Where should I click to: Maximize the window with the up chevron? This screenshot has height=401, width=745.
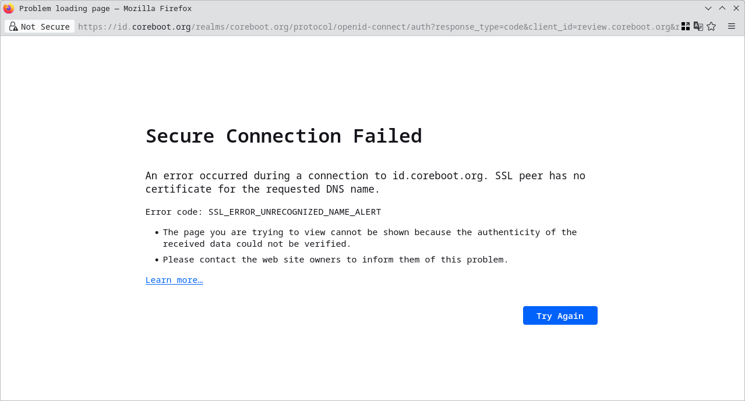(x=722, y=8)
